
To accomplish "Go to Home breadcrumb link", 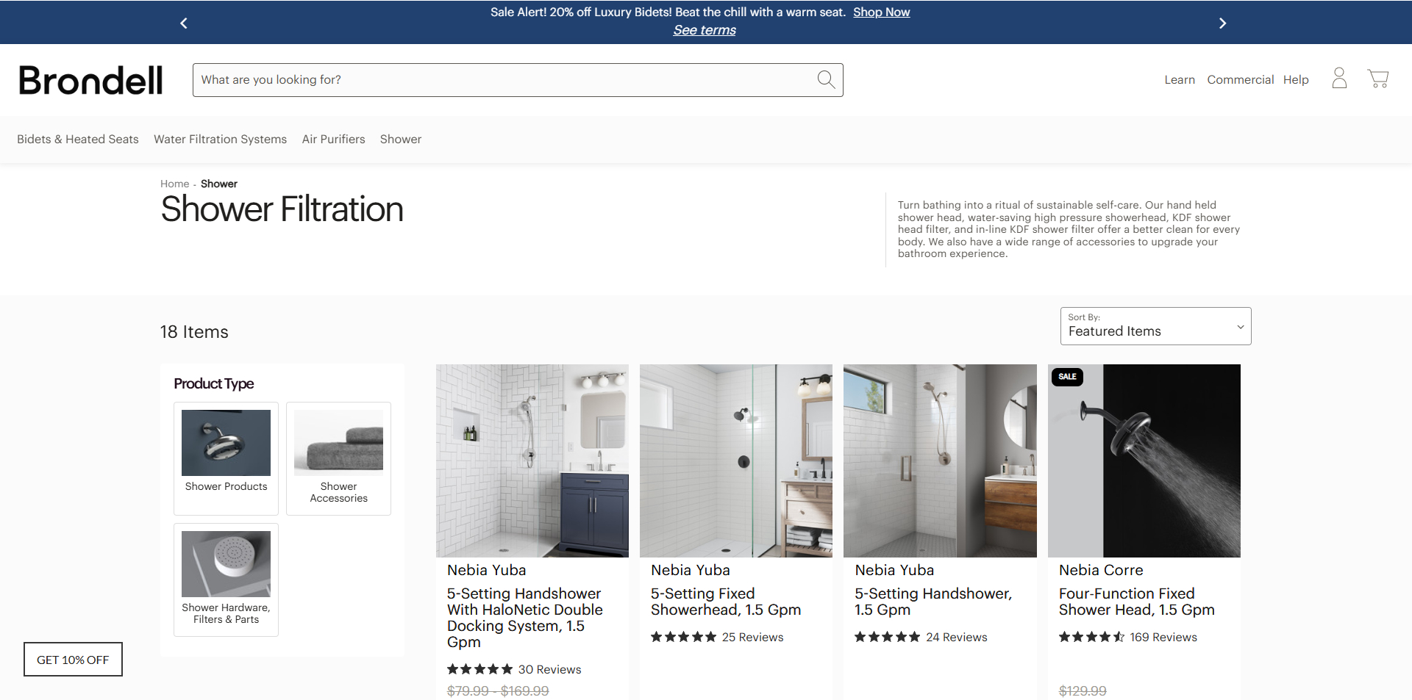I will [x=174, y=184].
